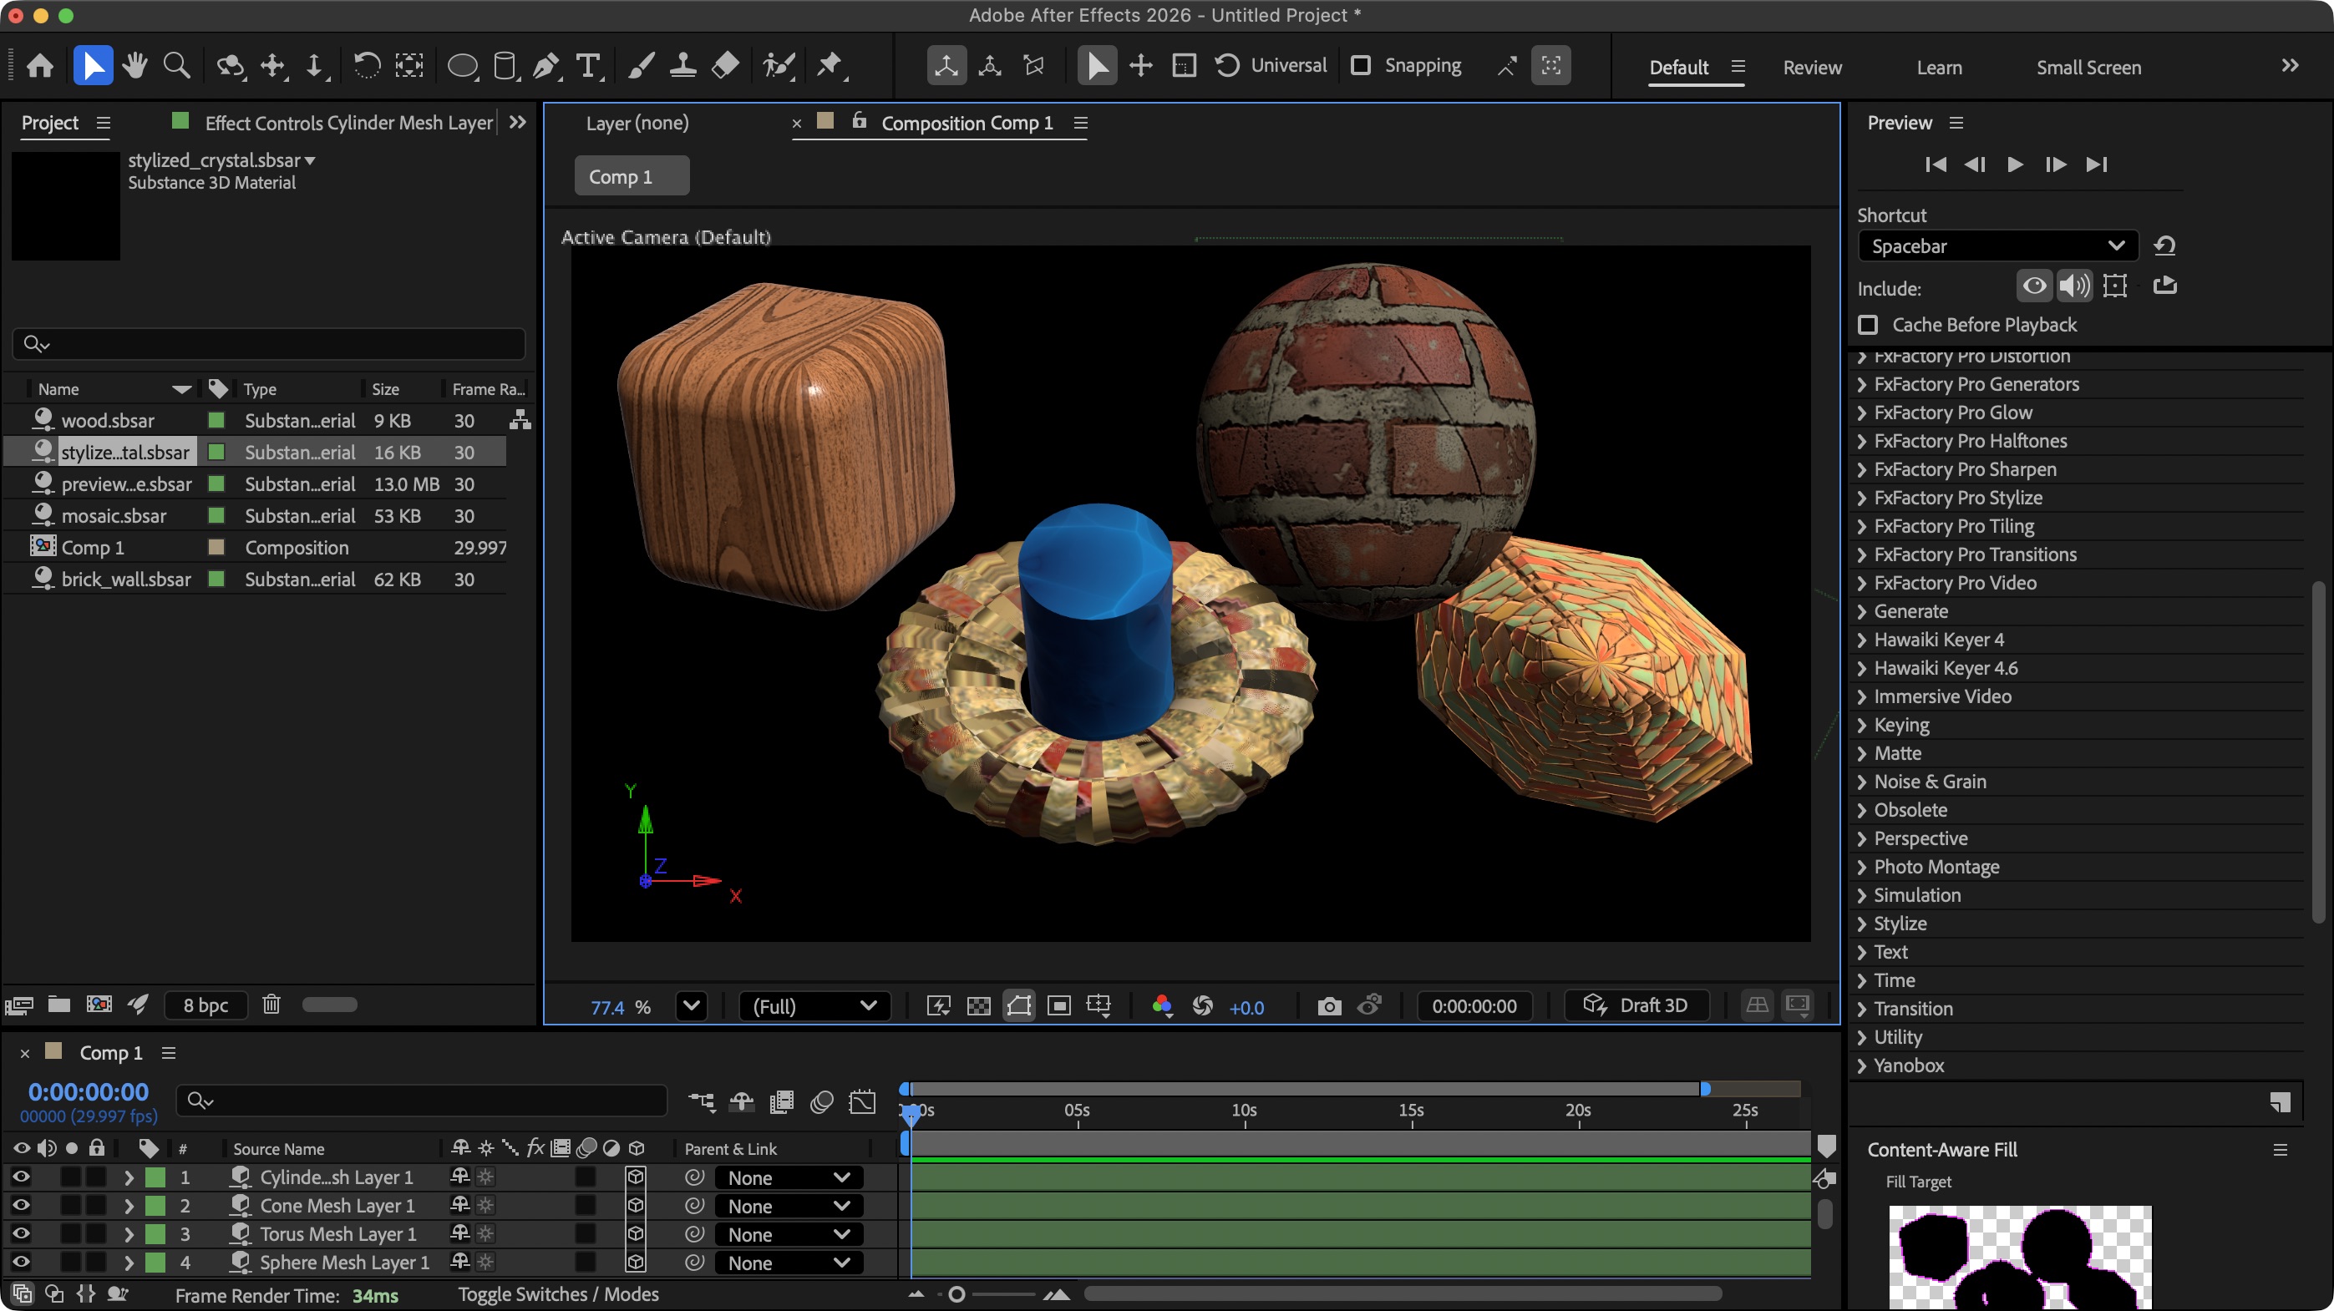
Task: Switch to the Review workspace
Action: point(1811,67)
